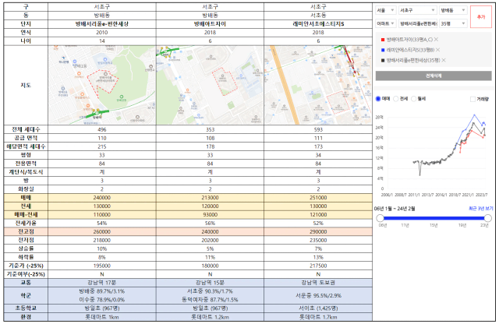Screen dimensions: 499x324
Task: Click the 지도 row header
Action: 26,85
